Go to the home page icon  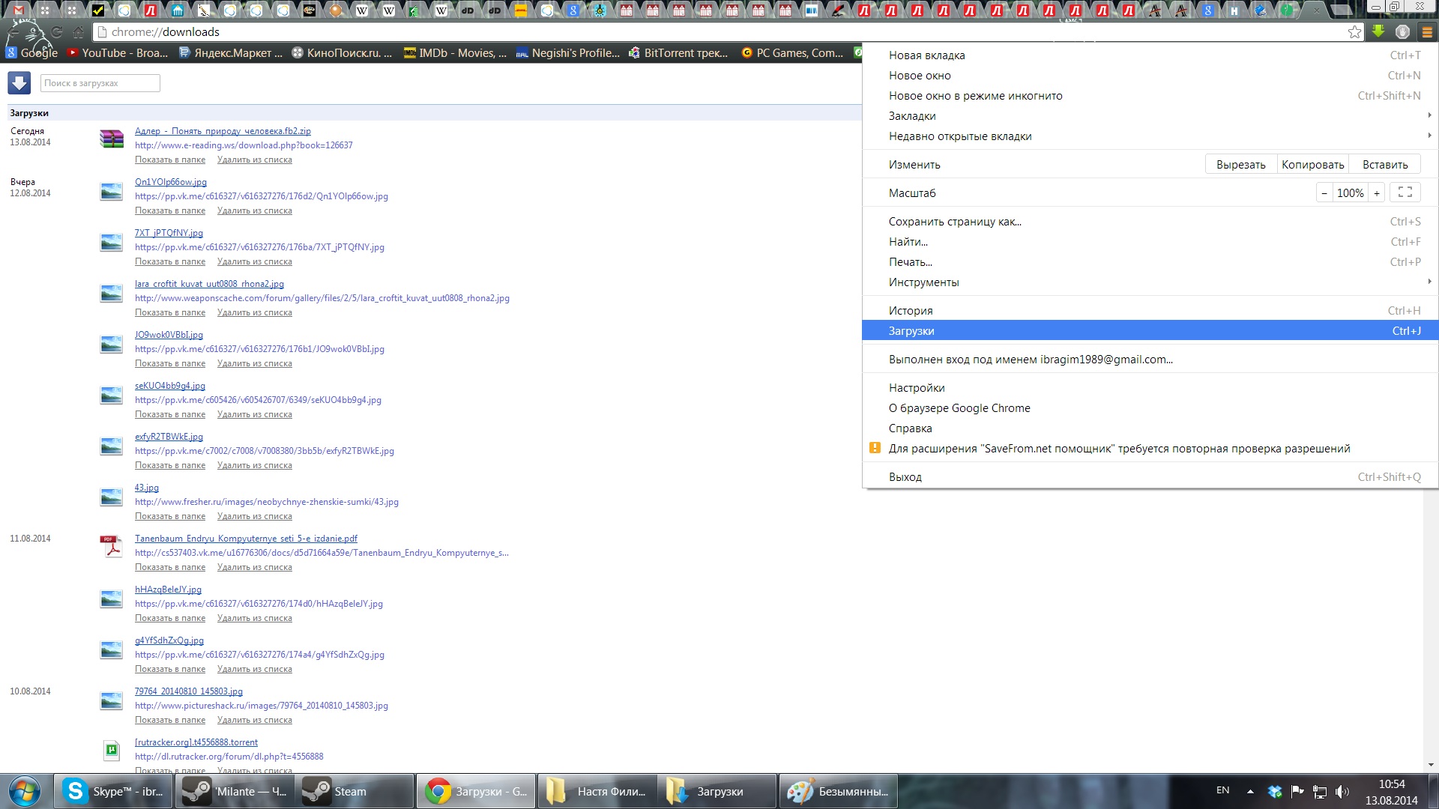(x=79, y=32)
